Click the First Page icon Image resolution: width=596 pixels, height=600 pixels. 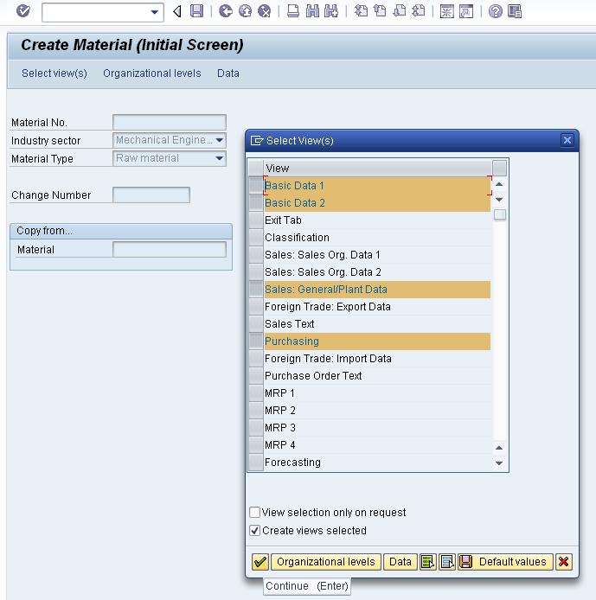[x=361, y=11]
